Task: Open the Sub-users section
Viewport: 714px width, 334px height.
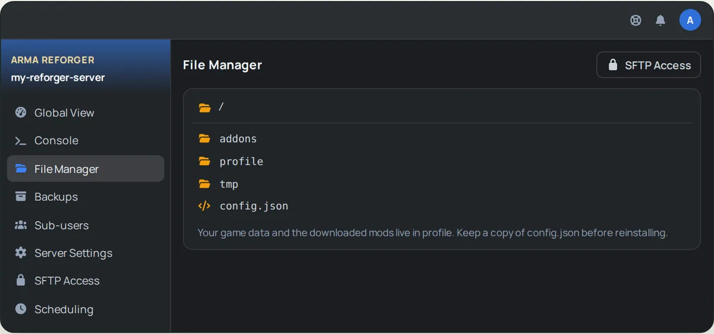Action: pos(86,225)
